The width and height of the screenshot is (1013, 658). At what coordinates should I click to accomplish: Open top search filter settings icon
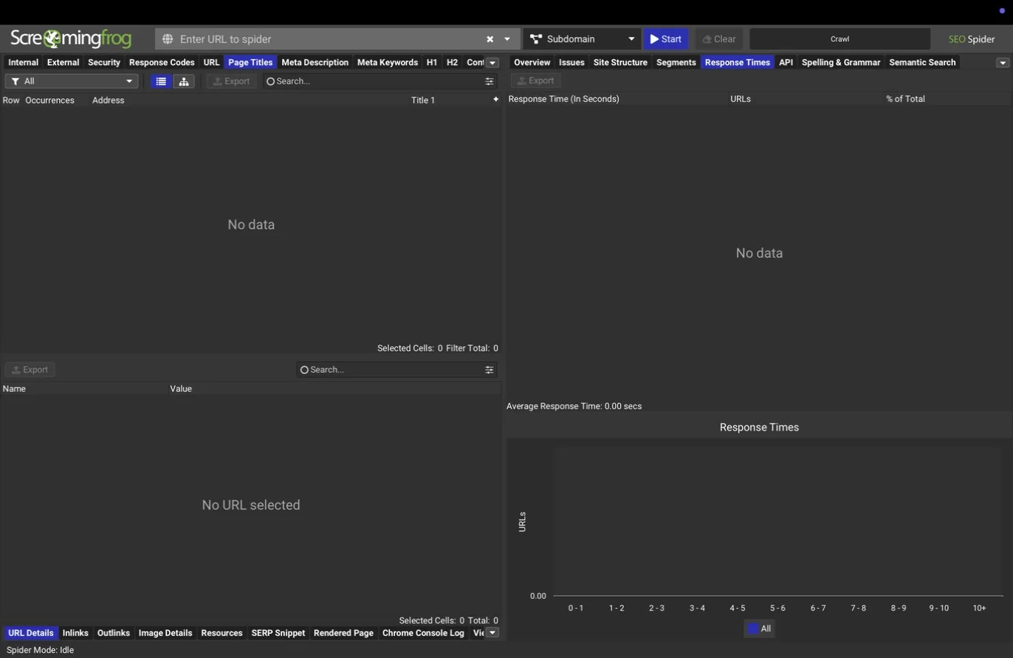pos(489,81)
